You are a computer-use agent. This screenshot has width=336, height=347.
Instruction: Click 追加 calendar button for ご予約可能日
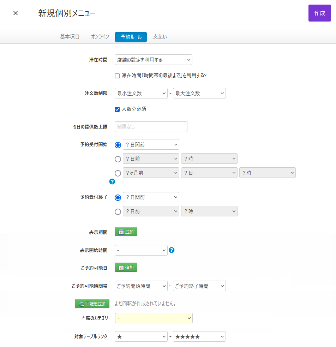(126, 267)
